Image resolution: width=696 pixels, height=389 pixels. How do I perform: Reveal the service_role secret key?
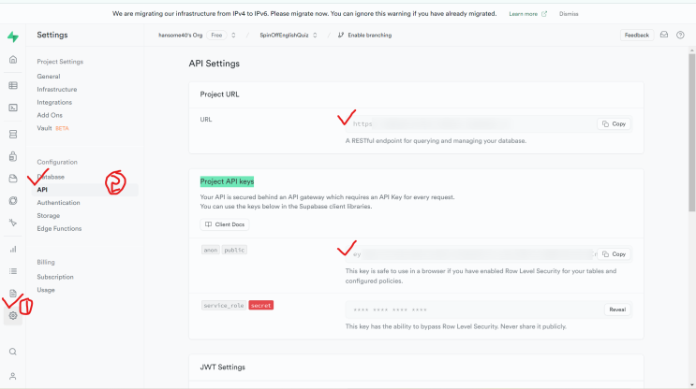pos(617,309)
